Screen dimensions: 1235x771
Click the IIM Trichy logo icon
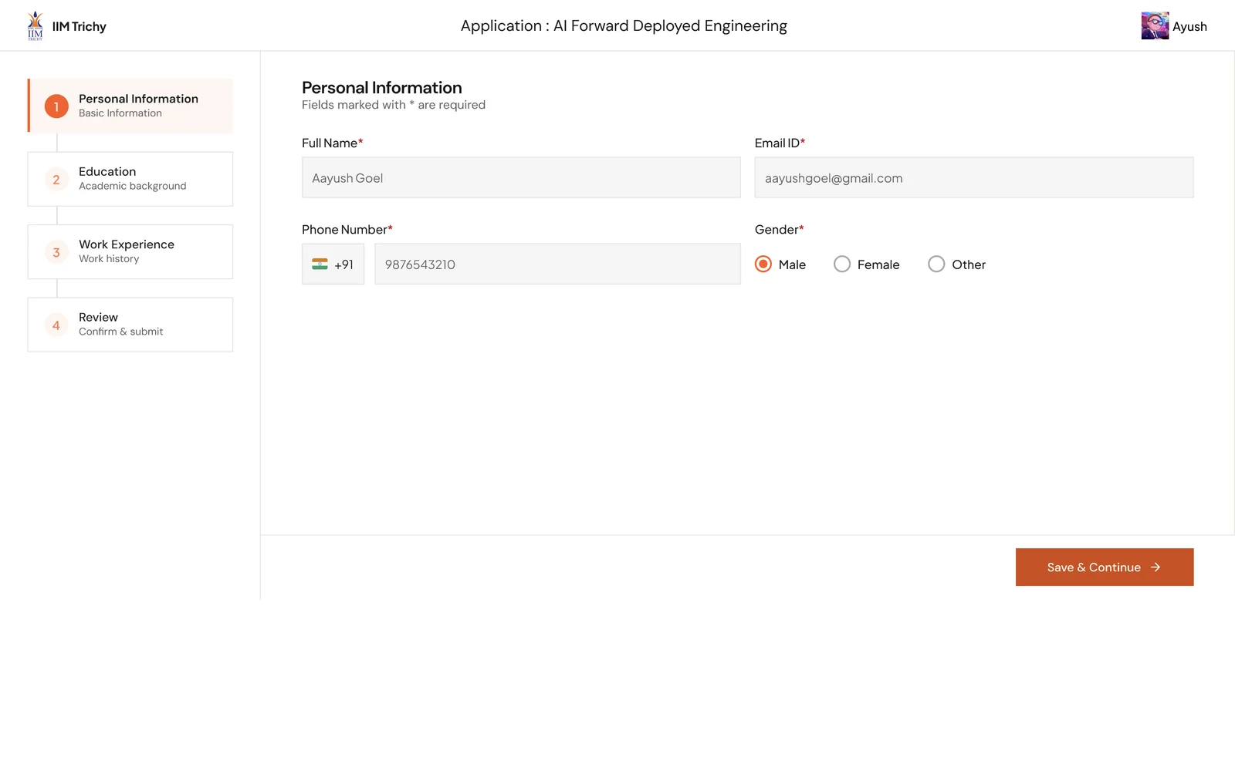(x=36, y=25)
